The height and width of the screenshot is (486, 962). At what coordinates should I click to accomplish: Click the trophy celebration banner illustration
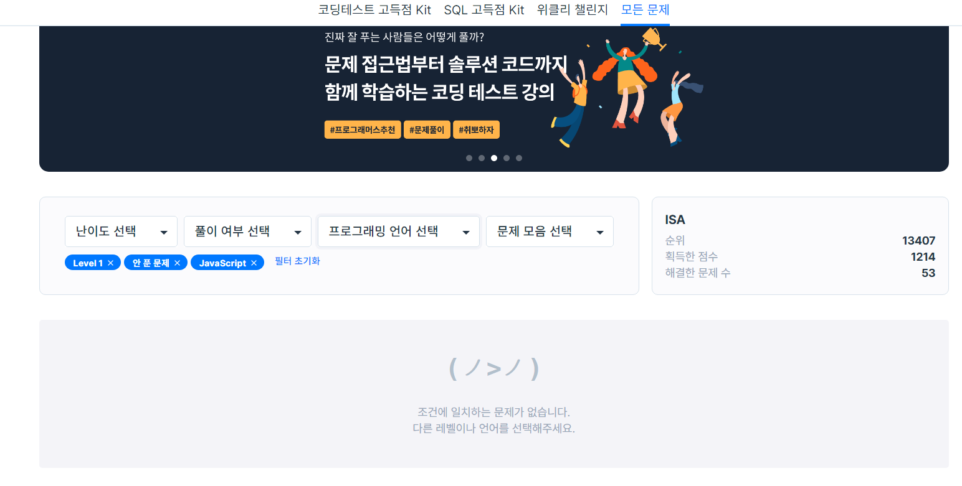click(x=626, y=87)
